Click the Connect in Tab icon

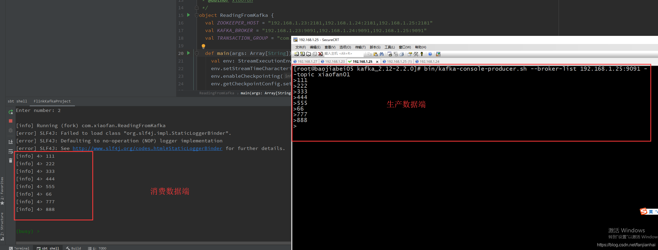(309, 54)
